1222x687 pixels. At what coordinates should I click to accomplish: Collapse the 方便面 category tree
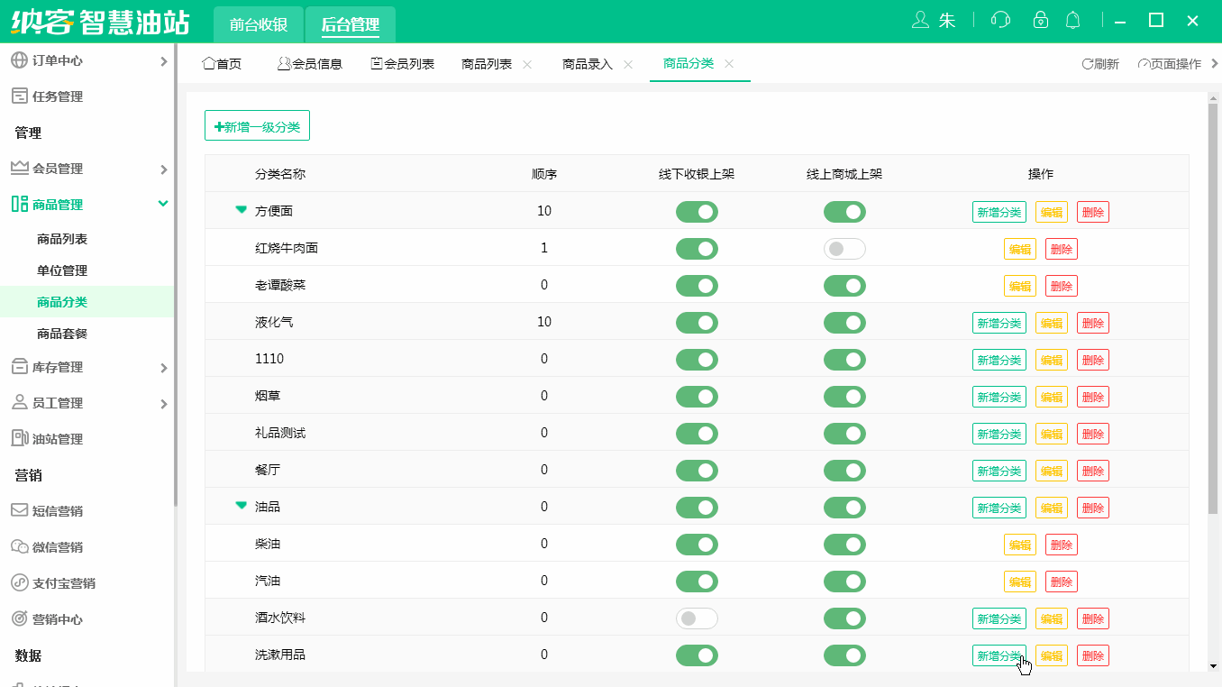click(x=240, y=210)
